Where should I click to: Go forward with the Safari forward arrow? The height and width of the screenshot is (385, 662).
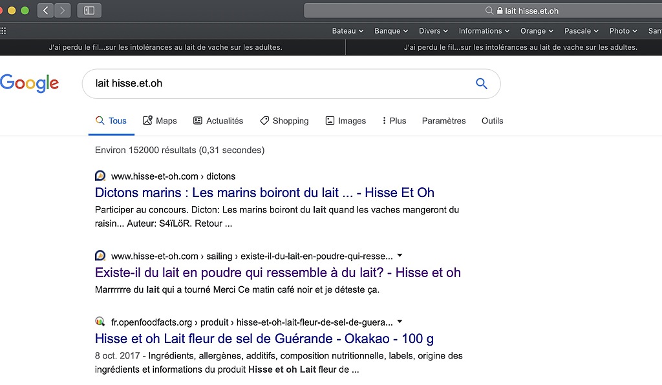click(x=63, y=10)
